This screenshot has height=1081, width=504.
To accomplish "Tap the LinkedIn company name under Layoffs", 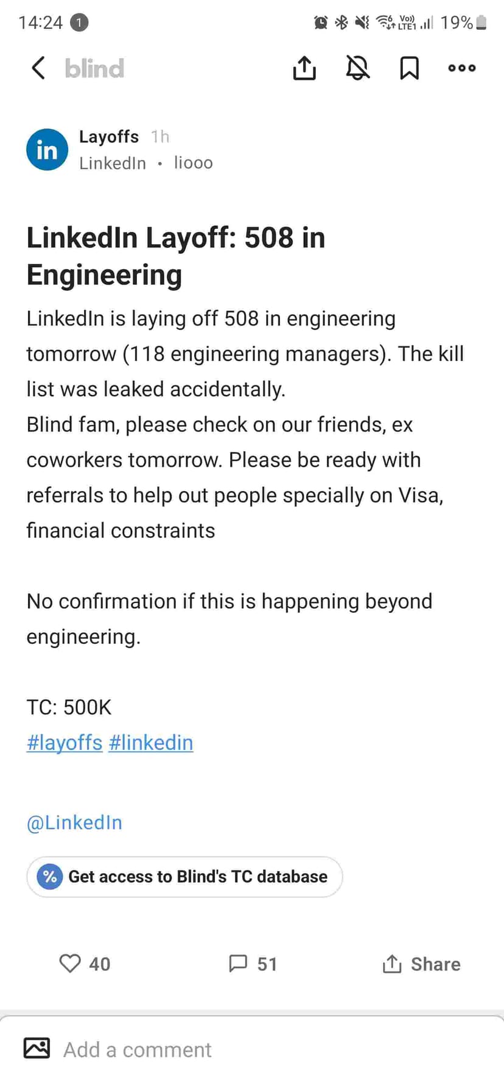I will 113,163.
